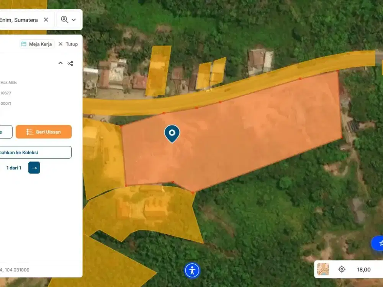Screen dimensions: 383x287
Task: Click the zoom level value 18,00
Action: tap(364, 269)
